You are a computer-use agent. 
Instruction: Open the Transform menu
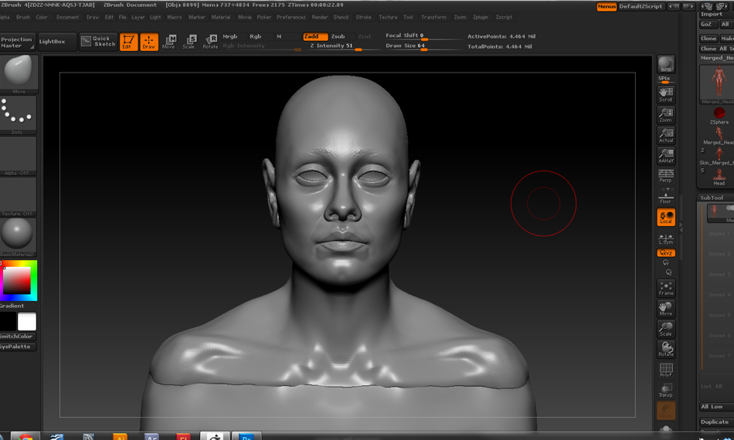coord(433,17)
